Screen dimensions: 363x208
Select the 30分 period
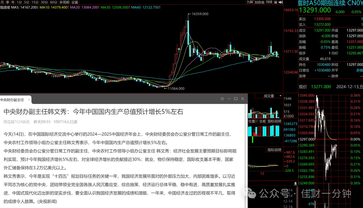click(x=44, y=2)
